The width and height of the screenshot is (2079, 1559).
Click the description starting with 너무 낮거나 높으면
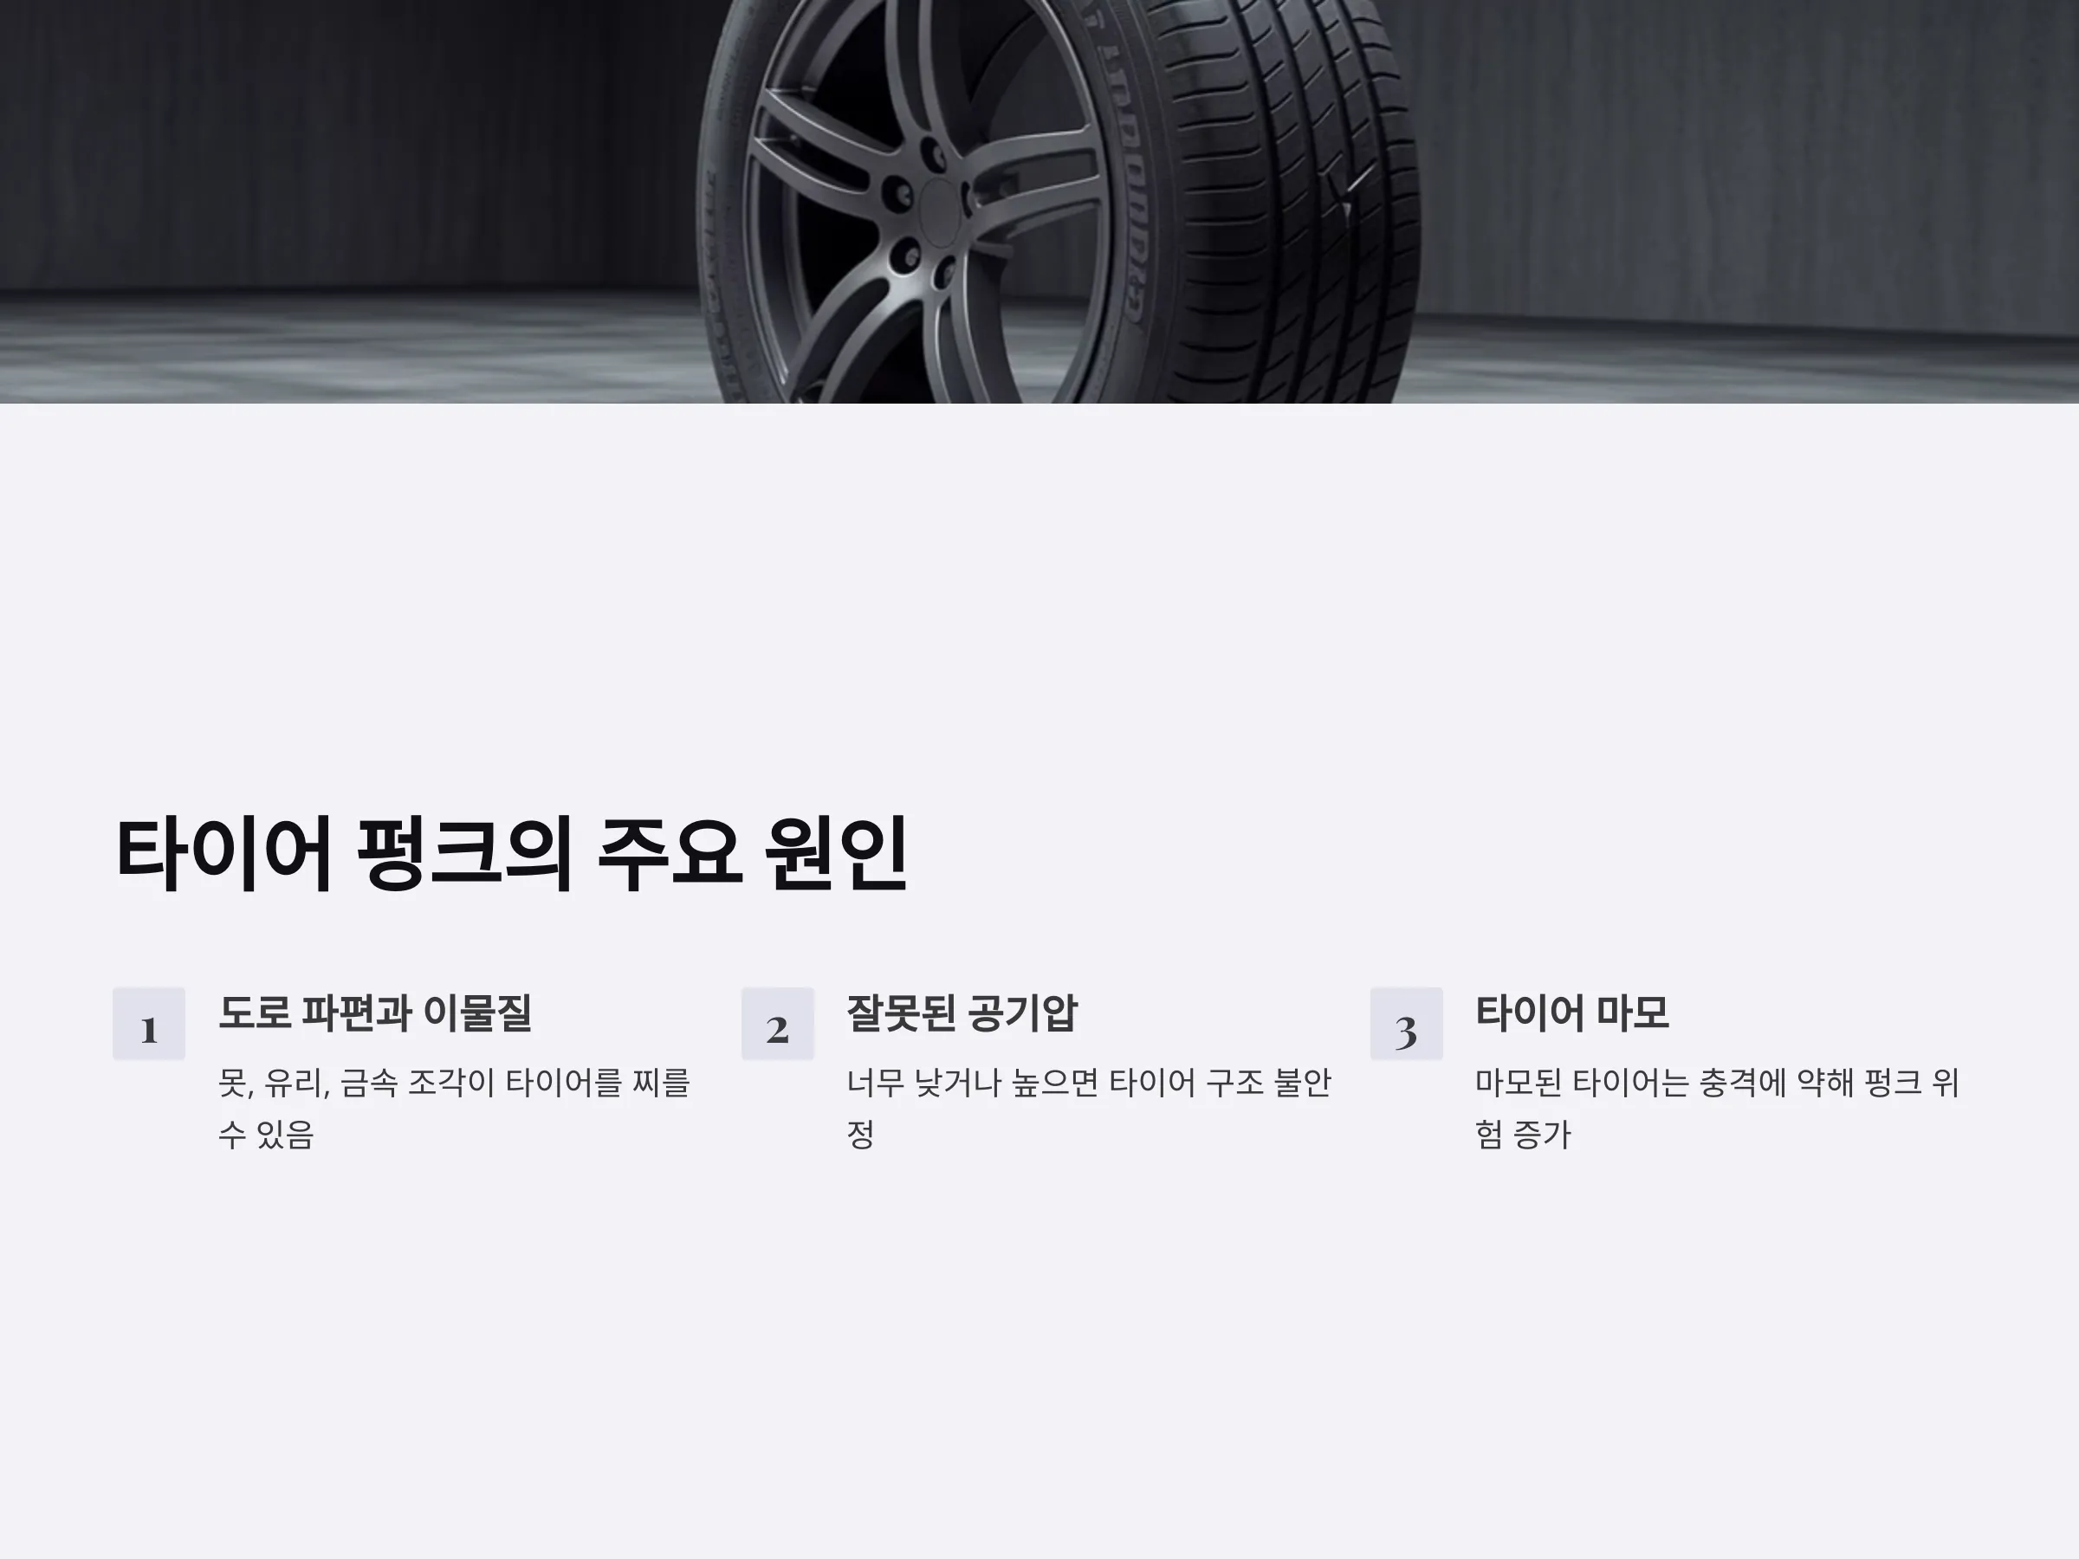pyautogui.click(x=1090, y=1109)
